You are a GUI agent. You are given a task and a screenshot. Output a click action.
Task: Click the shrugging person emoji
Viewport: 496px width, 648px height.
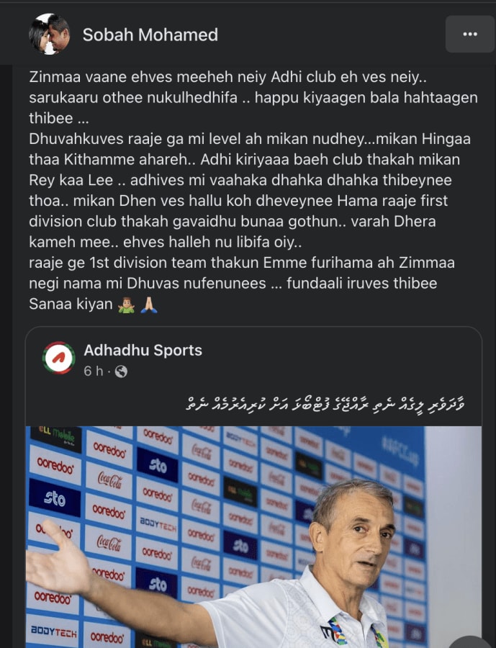pos(127,305)
